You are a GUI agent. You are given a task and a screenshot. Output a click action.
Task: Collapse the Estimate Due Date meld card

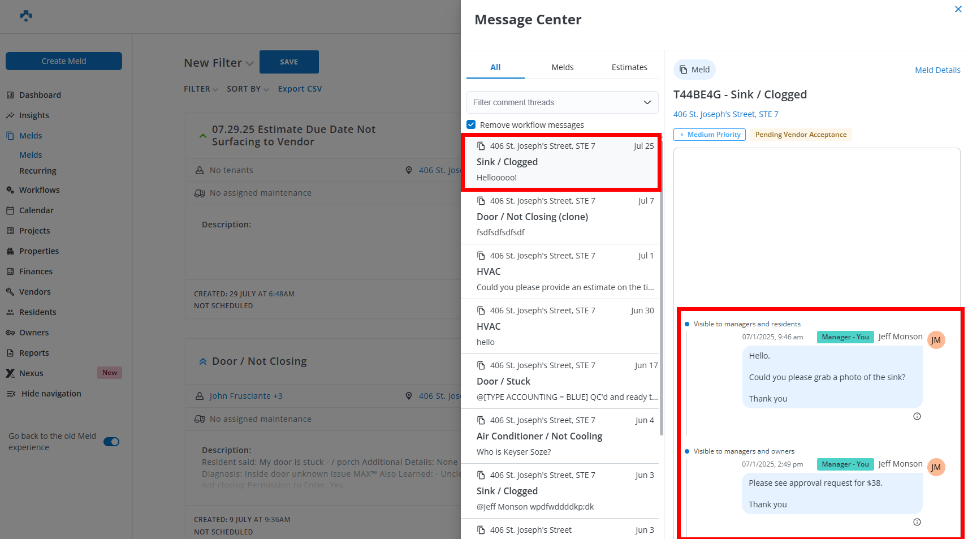202,136
